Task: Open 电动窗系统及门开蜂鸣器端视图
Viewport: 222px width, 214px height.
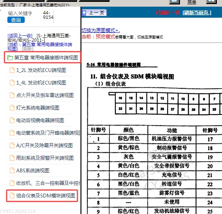Action: (x=48, y=133)
